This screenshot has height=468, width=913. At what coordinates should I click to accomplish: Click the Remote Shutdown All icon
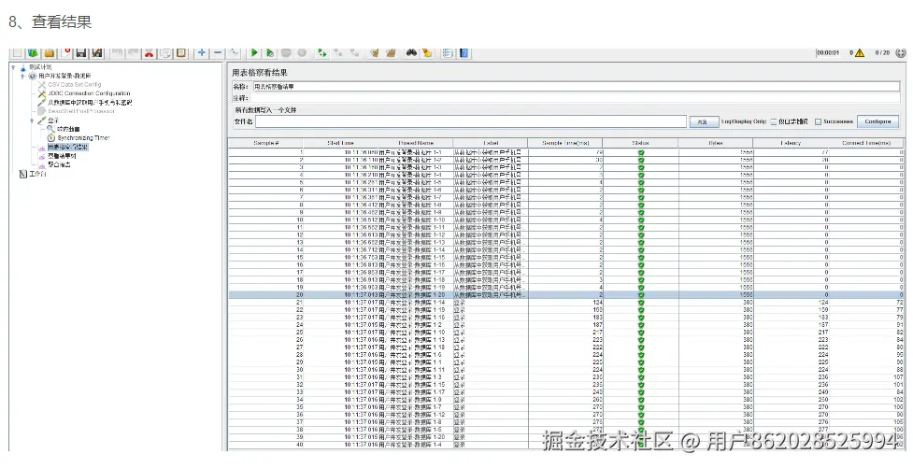(x=354, y=53)
